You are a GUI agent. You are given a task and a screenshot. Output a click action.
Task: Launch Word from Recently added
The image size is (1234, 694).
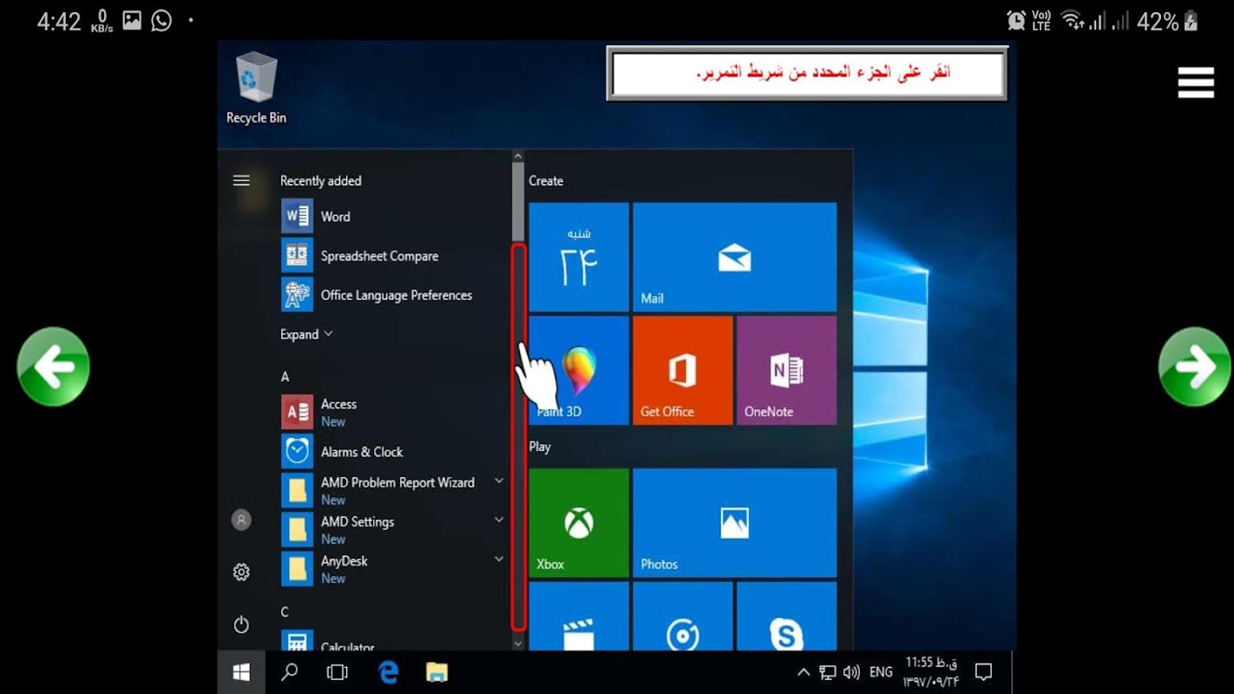click(x=316, y=216)
